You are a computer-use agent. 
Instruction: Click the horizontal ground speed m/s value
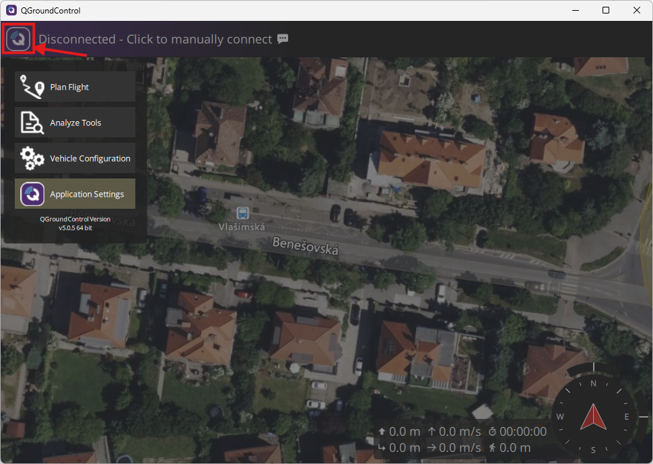pos(460,448)
